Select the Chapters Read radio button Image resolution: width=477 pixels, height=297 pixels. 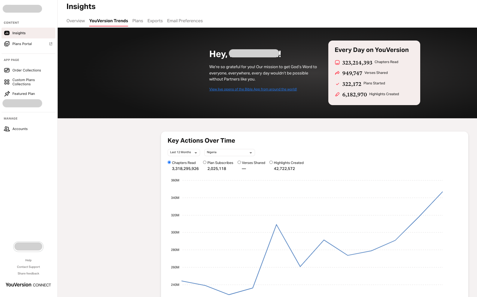click(x=169, y=162)
